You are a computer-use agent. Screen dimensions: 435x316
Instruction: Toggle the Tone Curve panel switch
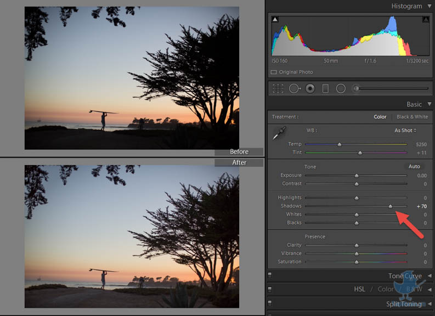click(x=270, y=276)
